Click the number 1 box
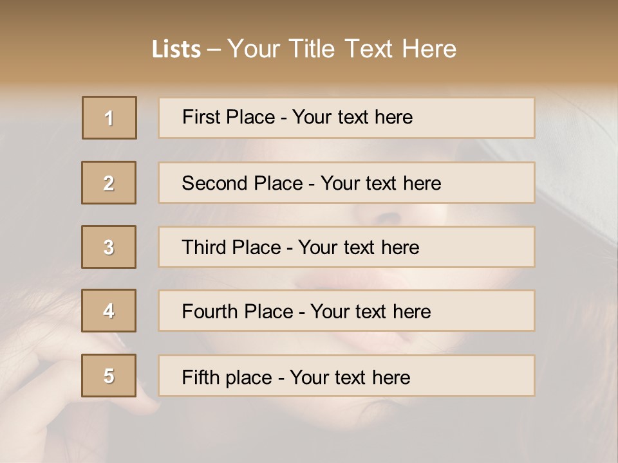 click(x=109, y=118)
